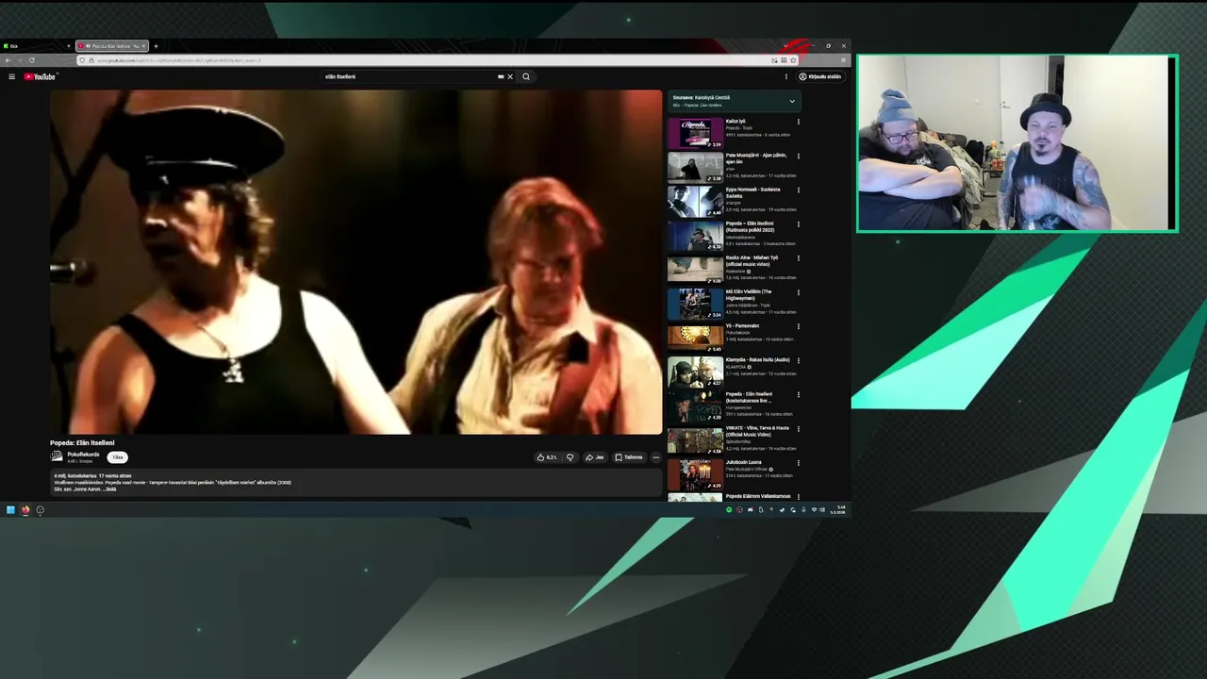Screen dimensions: 1207x679
Task: Open options for Pate Mustajärvi 'Ajan päivin'
Action: tap(798, 156)
